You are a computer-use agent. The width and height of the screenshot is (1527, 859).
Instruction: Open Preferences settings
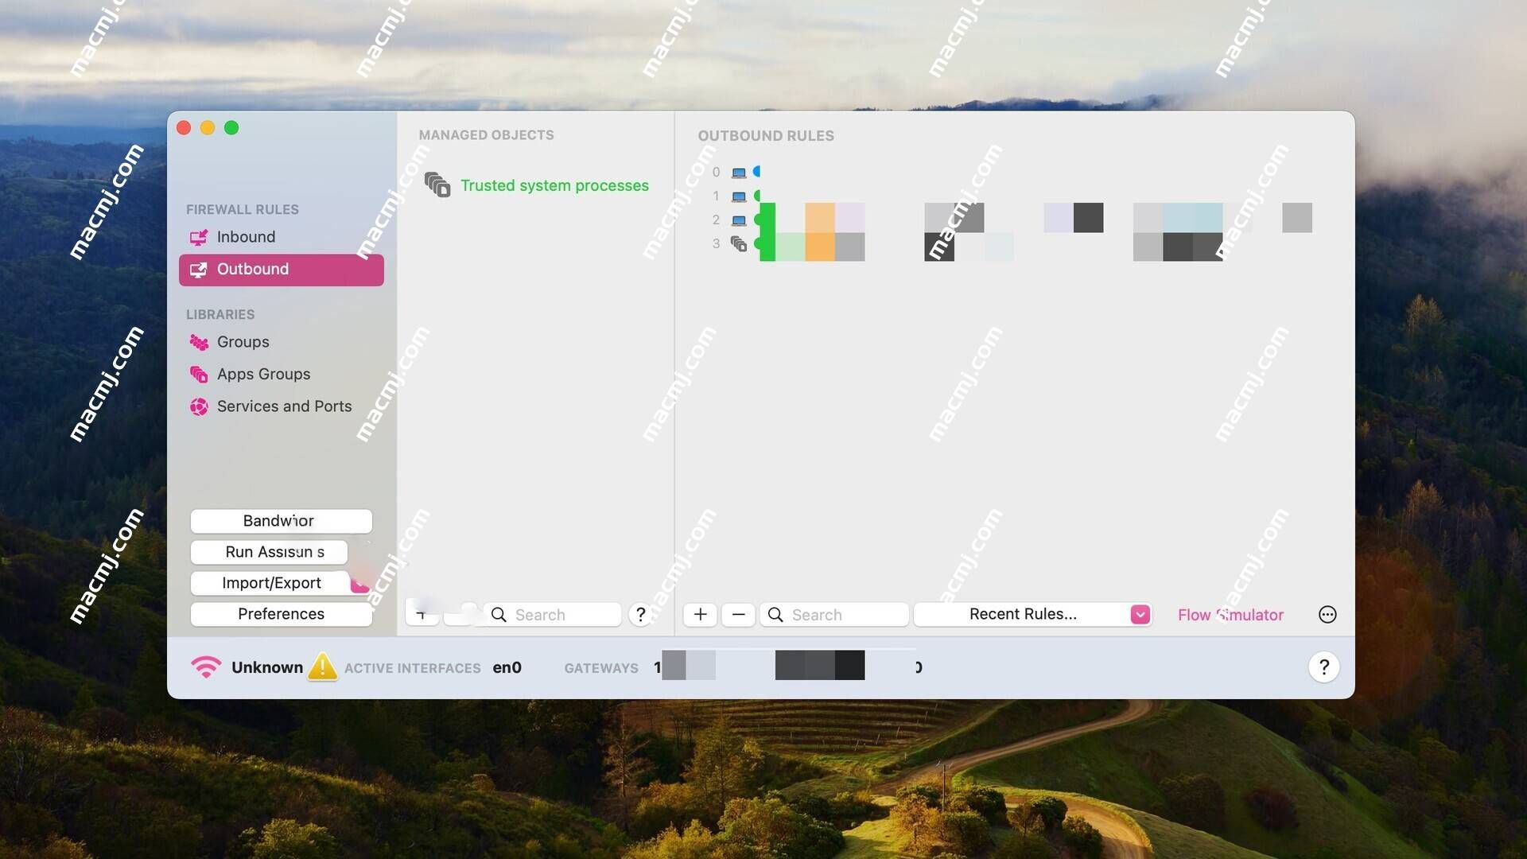(x=280, y=613)
